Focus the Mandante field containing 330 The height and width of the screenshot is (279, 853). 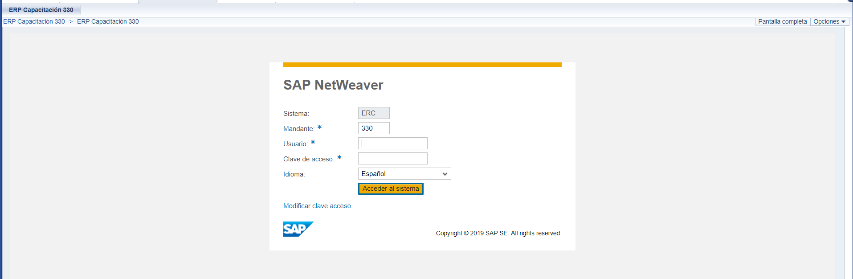point(374,128)
